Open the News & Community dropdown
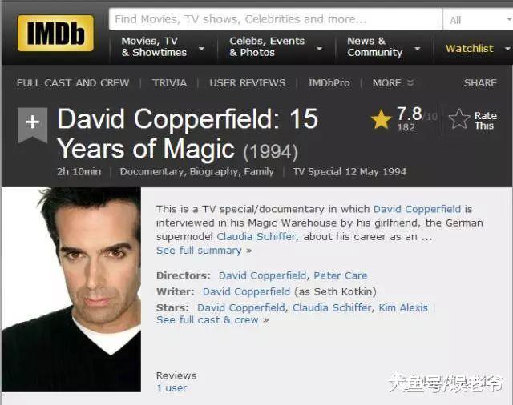Screen dimensions: 513x405 (383, 46)
